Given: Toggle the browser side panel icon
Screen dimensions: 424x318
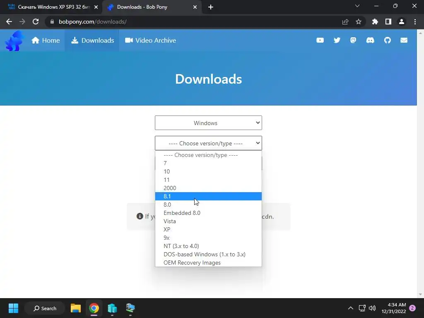Looking at the screenshot, I should (388, 22).
